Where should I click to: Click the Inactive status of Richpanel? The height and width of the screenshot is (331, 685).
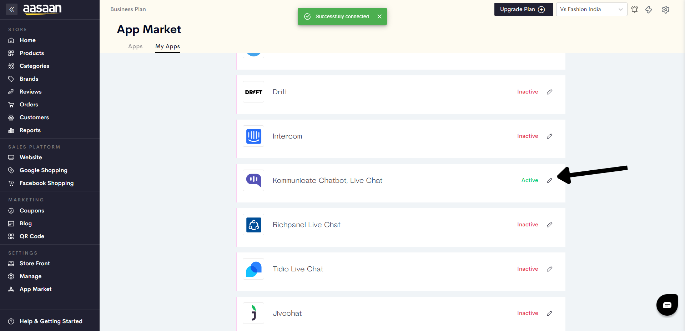coord(528,225)
